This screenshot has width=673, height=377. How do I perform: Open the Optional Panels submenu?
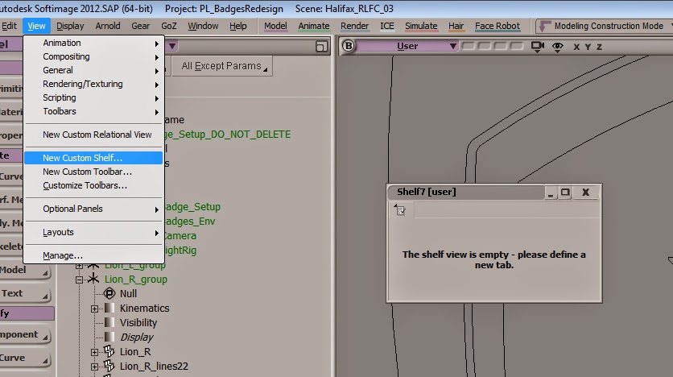pos(93,209)
